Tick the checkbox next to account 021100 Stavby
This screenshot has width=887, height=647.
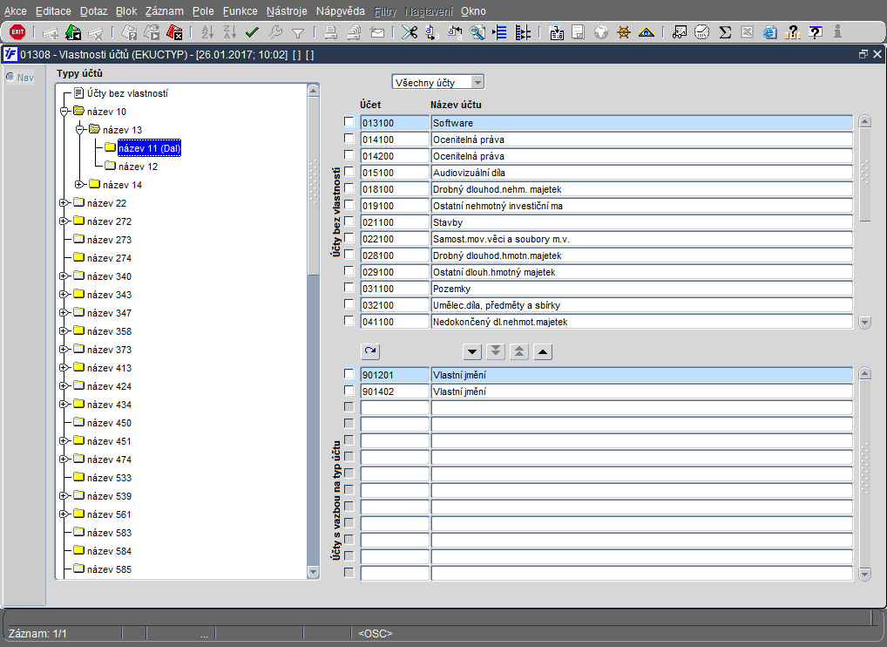[x=349, y=221]
